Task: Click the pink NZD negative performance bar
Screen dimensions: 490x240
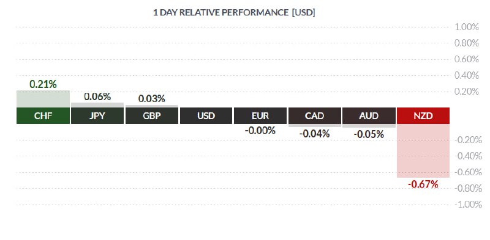Action: (423, 151)
